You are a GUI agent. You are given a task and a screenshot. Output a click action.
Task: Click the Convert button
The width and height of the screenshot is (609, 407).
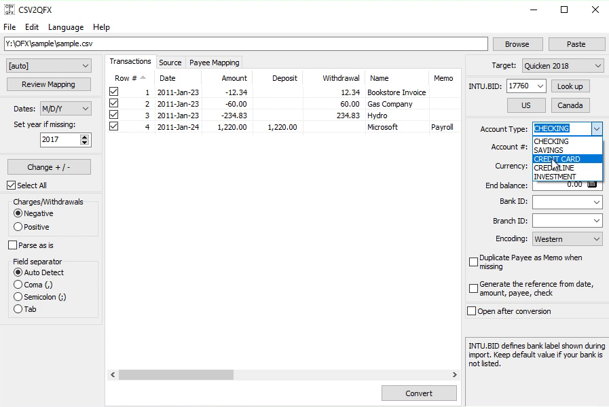coord(419,393)
